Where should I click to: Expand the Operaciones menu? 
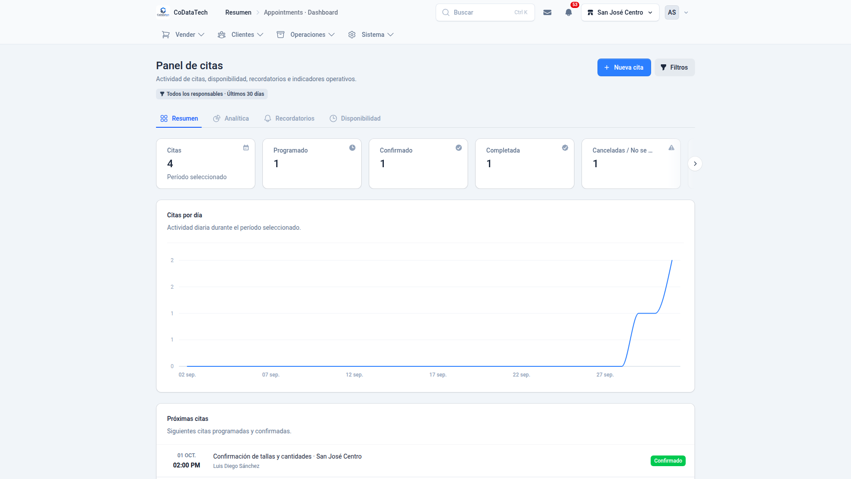pos(305,35)
